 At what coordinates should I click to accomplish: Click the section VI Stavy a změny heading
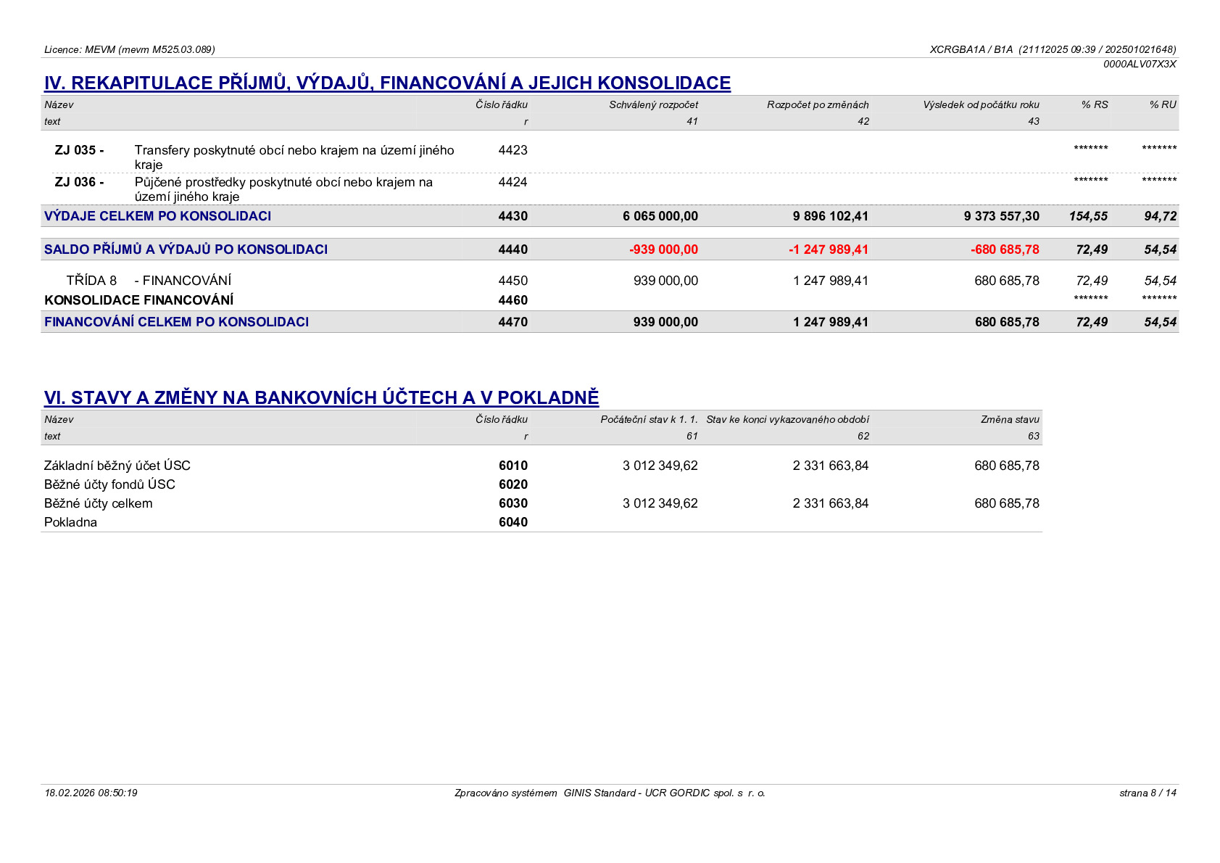[321, 397]
